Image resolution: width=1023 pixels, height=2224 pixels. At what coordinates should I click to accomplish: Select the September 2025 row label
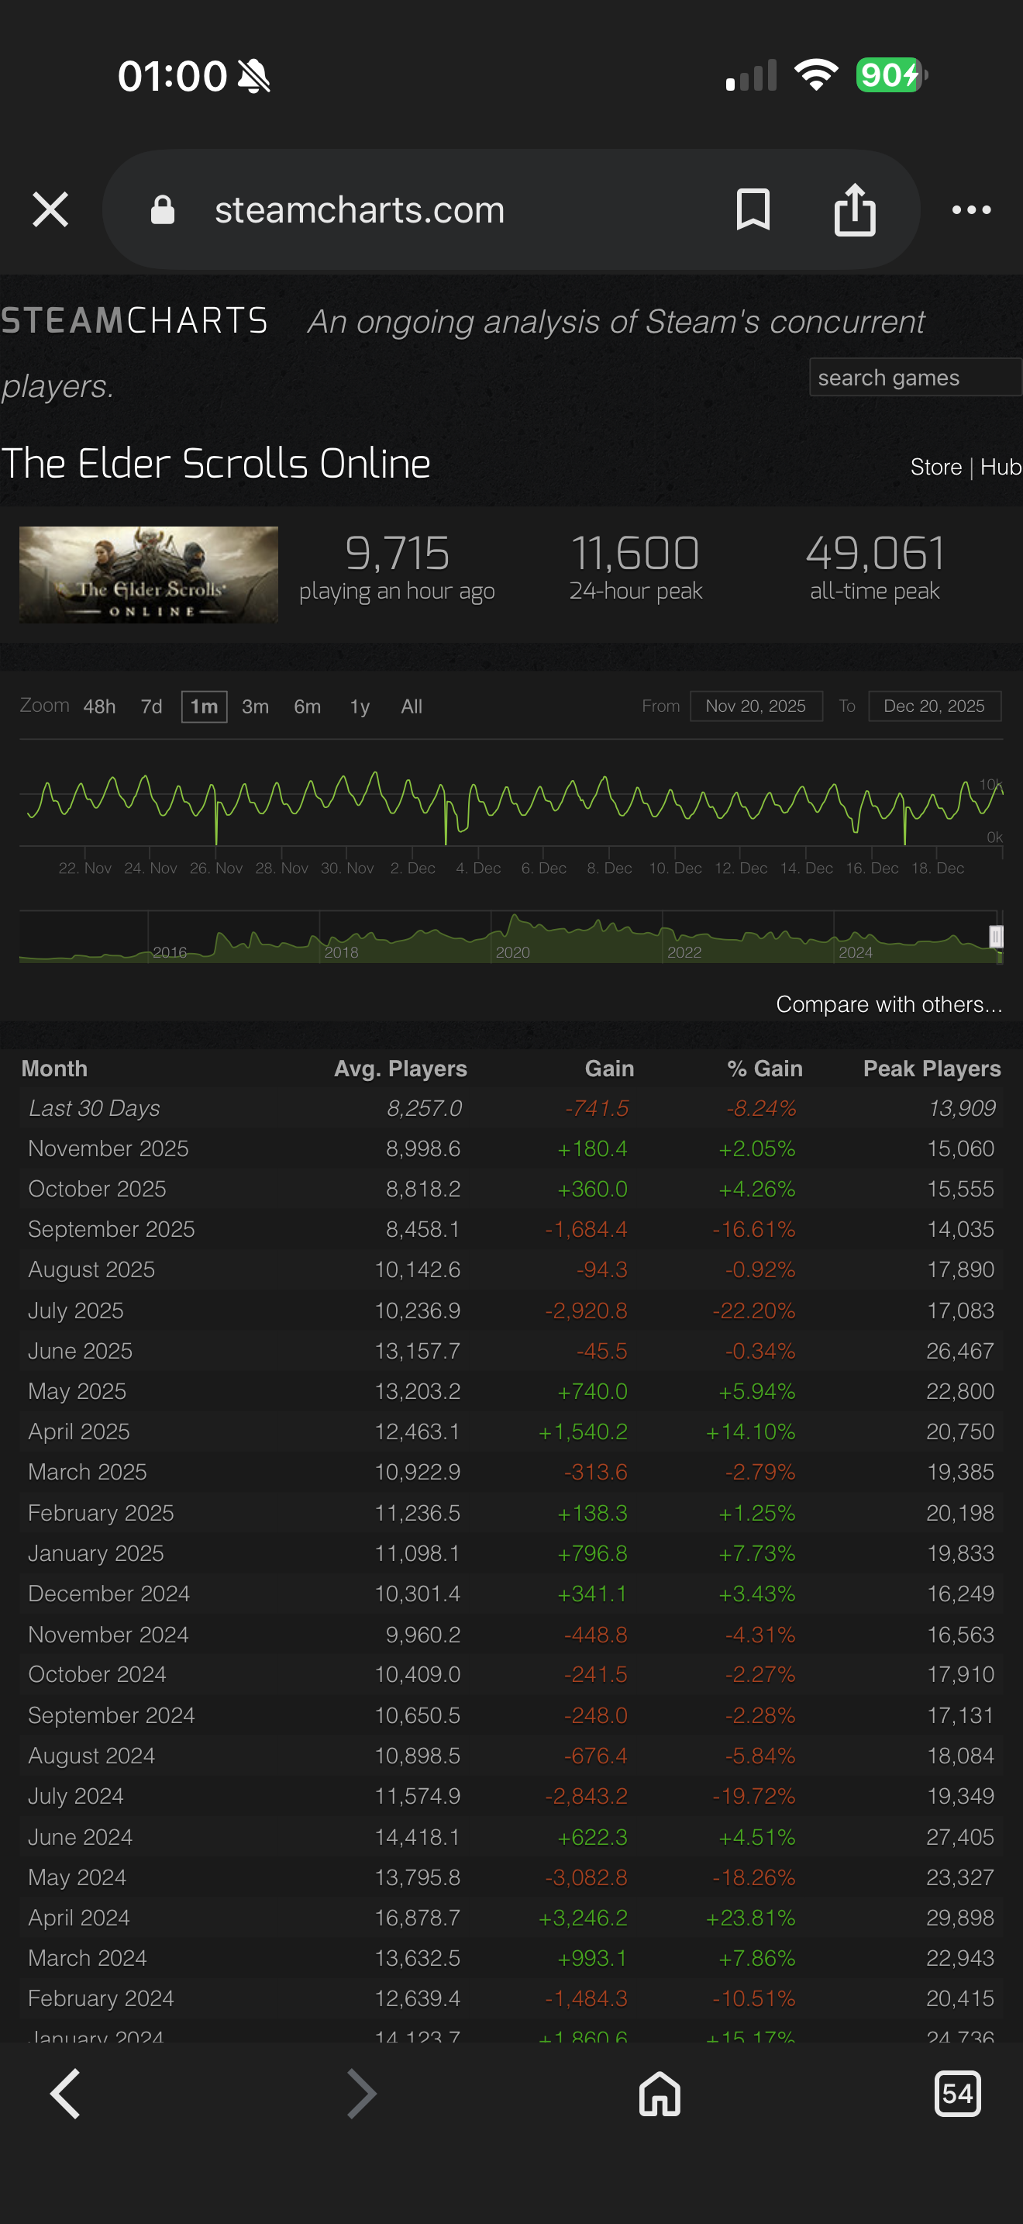click(x=112, y=1228)
